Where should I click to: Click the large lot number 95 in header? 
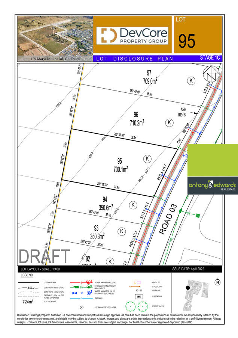(187, 41)
